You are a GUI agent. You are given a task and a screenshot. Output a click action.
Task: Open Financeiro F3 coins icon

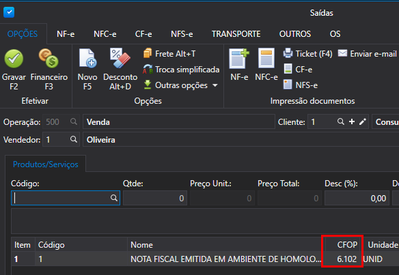[49, 58]
